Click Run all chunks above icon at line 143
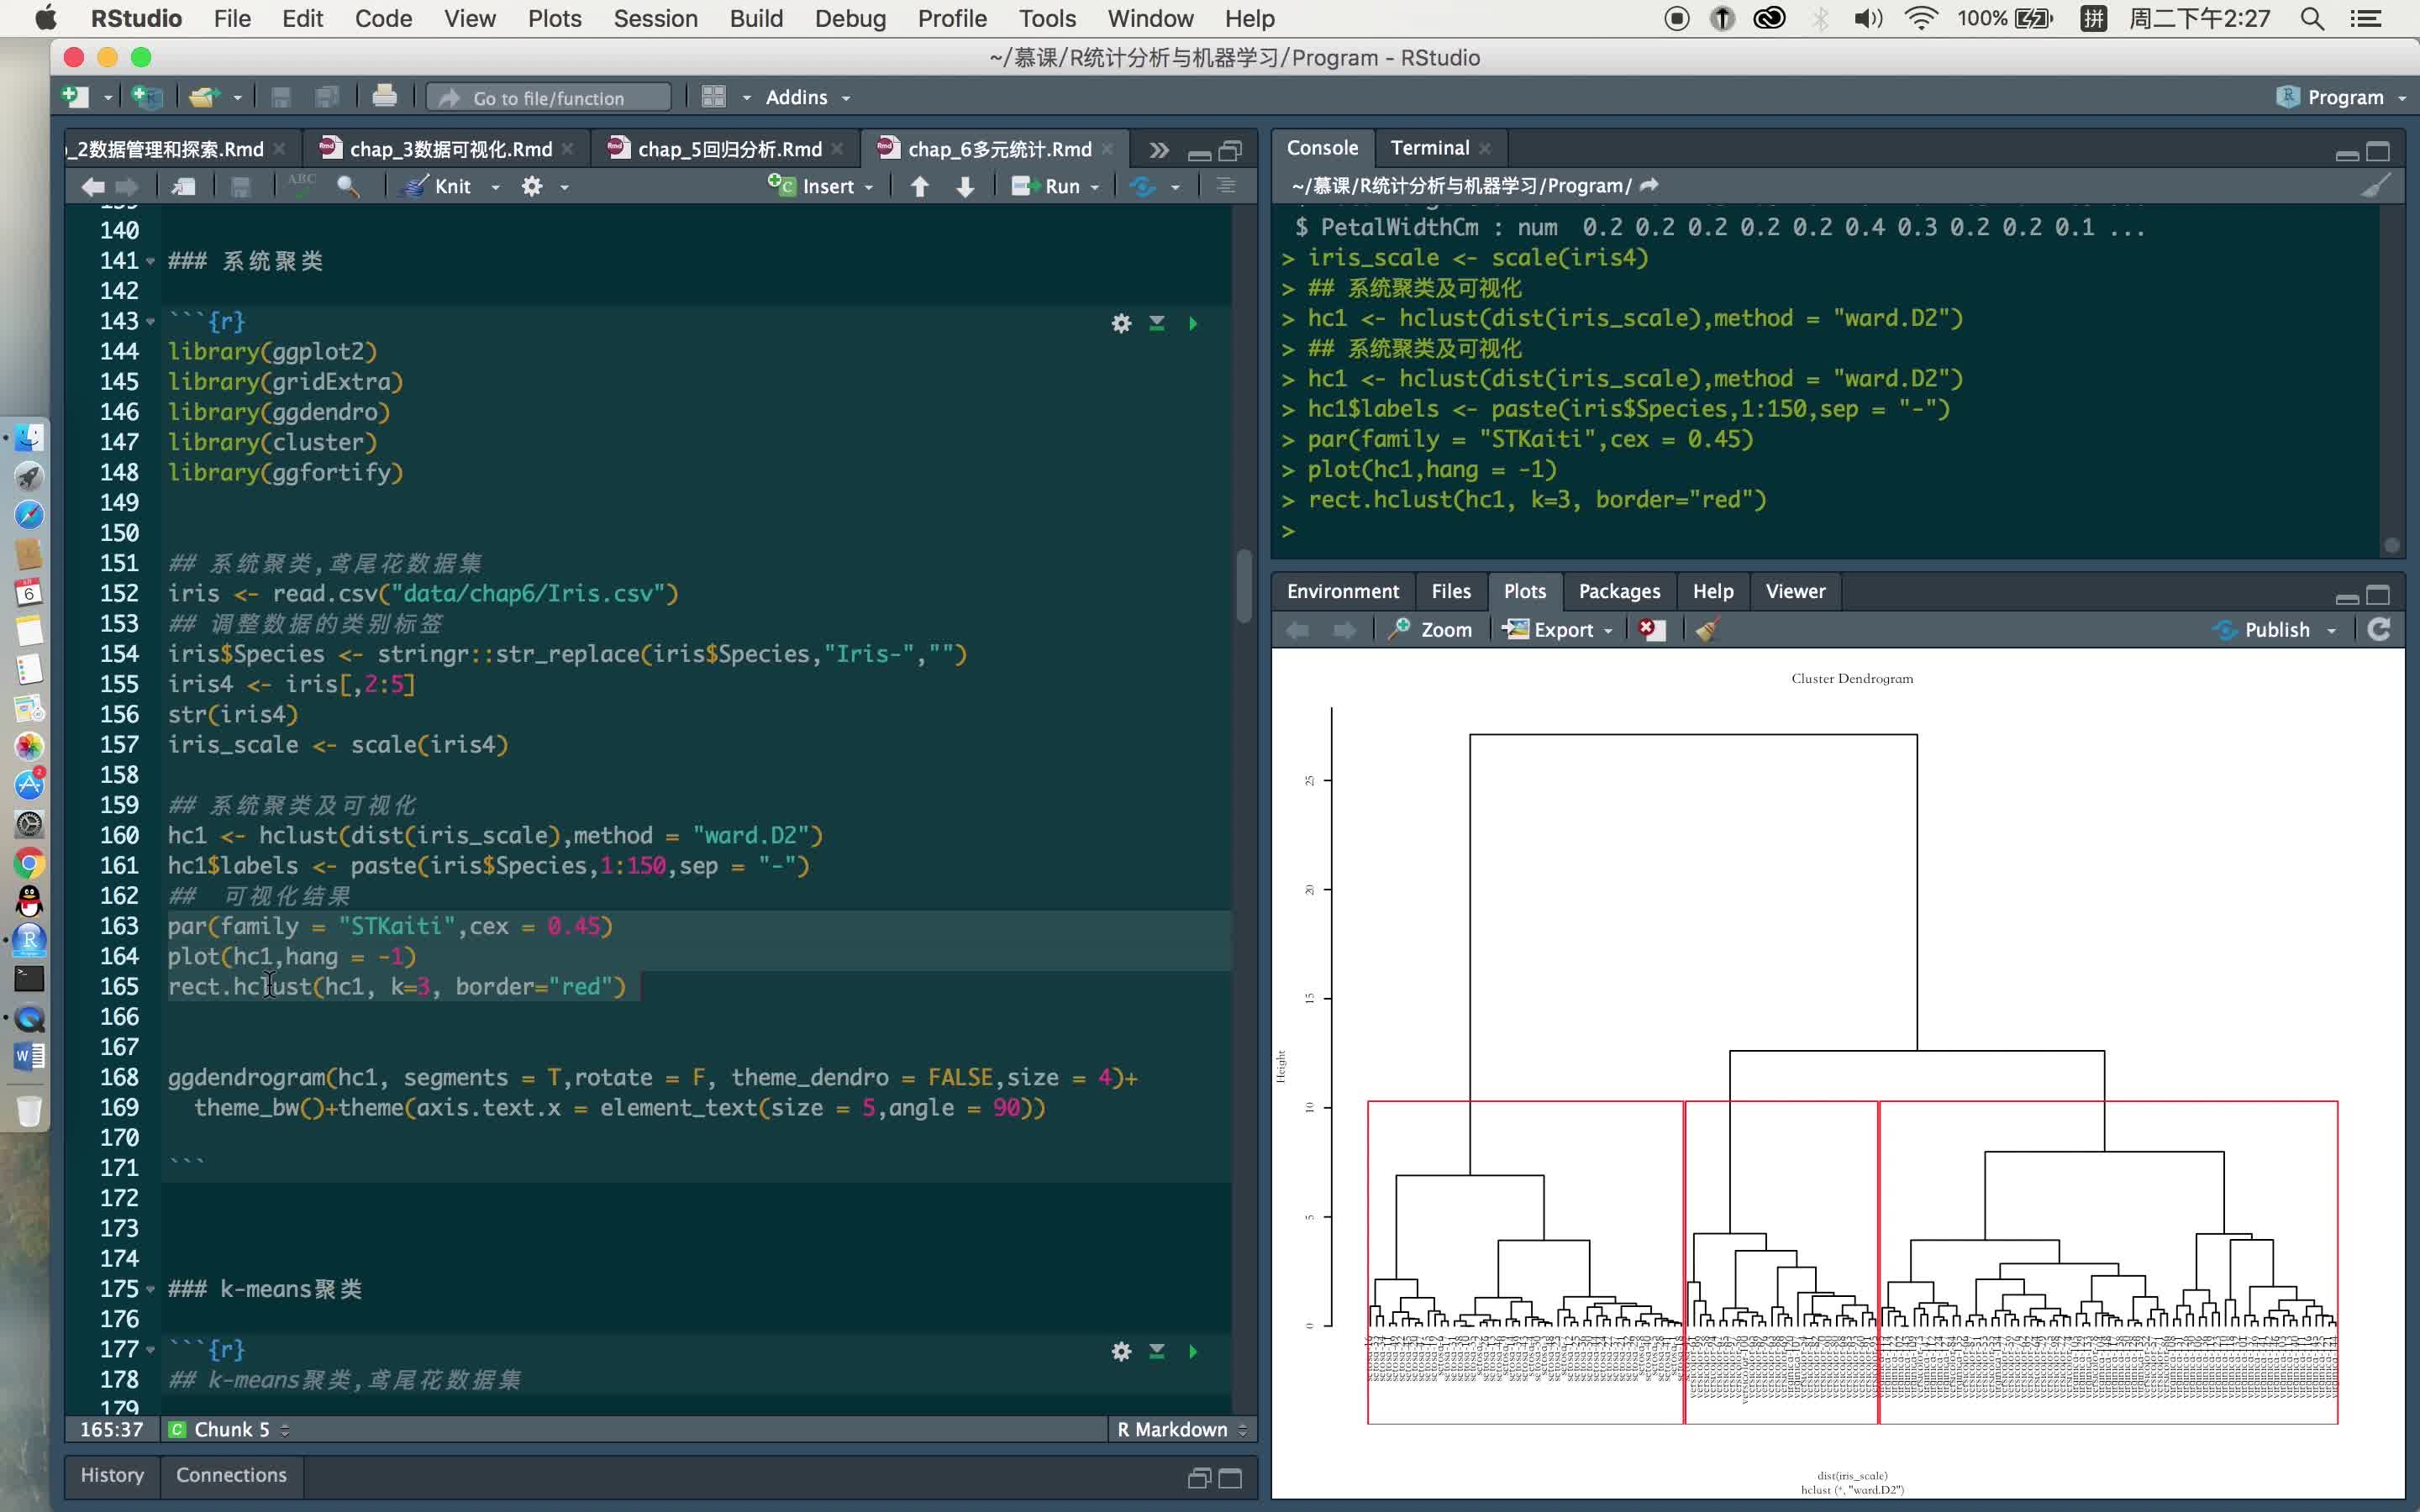The height and width of the screenshot is (1512, 2420). (1157, 323)
